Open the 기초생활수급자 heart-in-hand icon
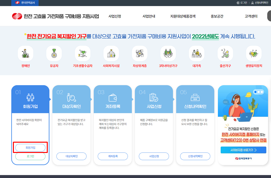 [x=83, y=53]
